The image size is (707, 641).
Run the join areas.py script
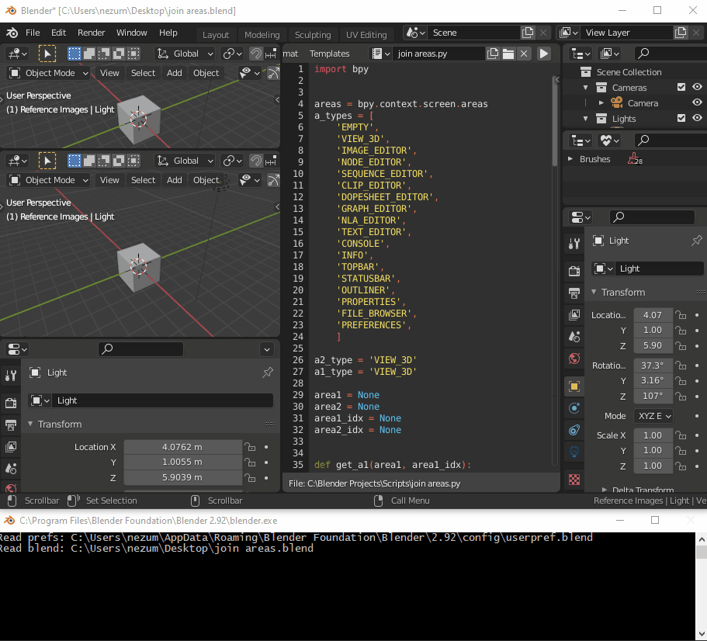(544, 54)
